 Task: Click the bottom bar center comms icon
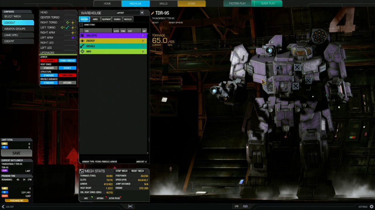130,206
